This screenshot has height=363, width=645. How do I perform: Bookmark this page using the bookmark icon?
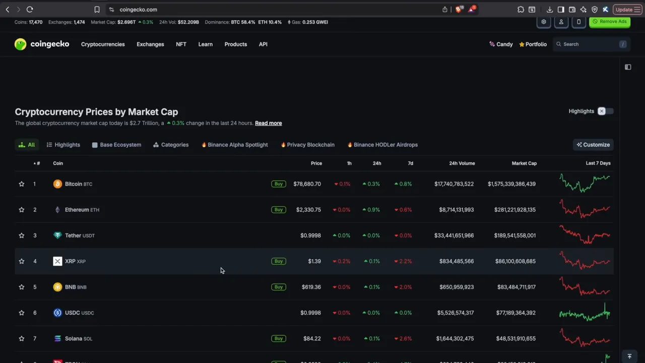(x=97, y=10)
